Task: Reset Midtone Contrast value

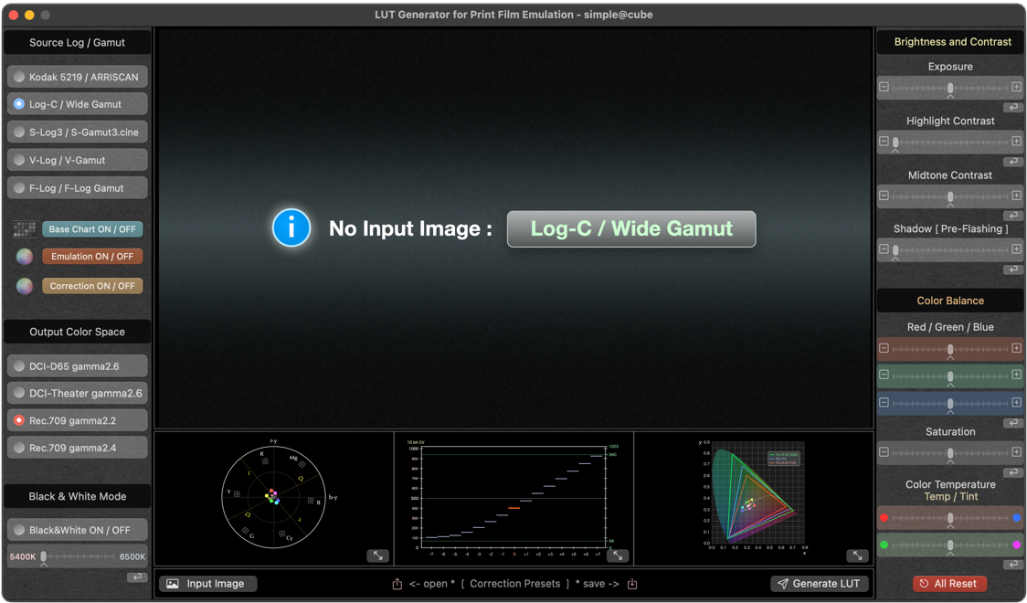Action: [x=1013, y=216]
